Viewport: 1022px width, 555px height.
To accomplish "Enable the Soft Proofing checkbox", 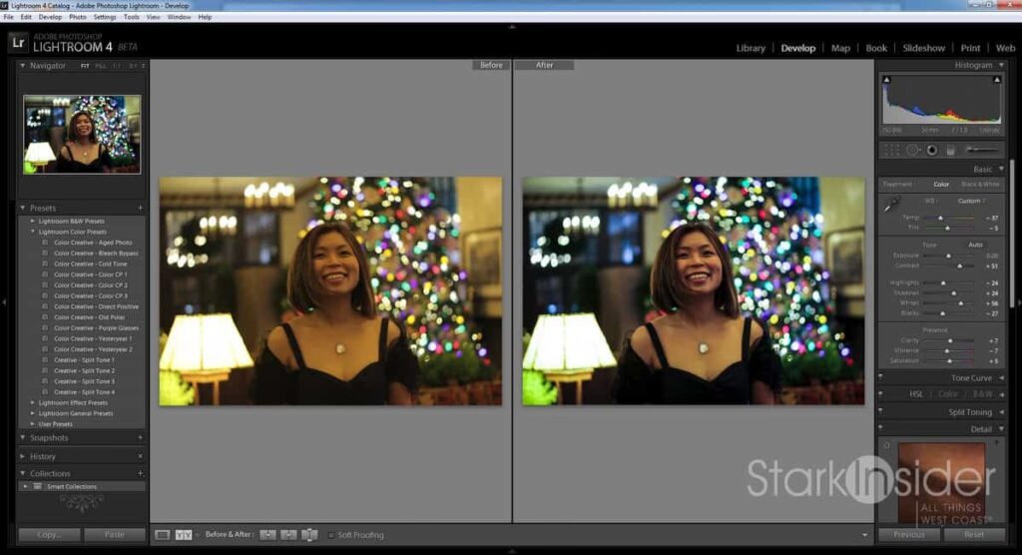I will click(x=331, y=535).
